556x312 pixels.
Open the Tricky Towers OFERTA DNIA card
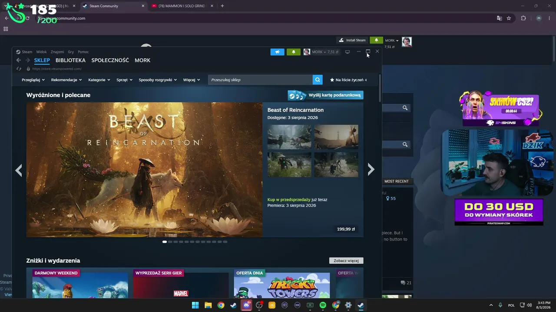[282, 283]
